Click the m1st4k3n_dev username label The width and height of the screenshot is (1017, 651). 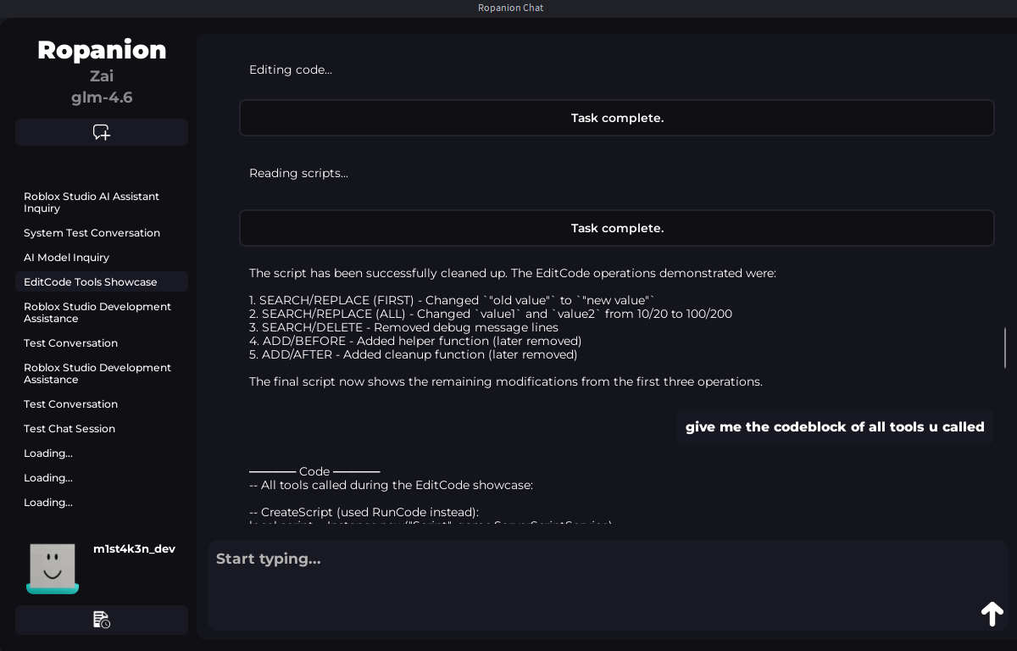134,548
